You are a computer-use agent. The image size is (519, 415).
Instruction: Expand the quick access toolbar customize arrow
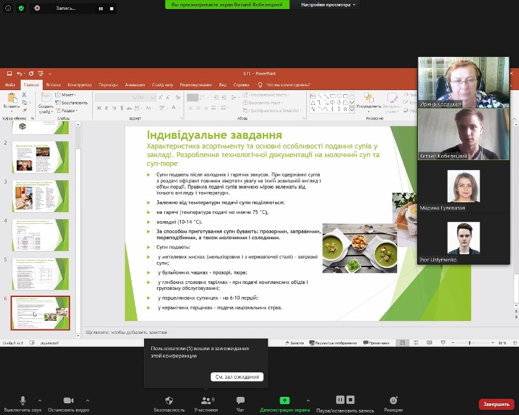(50, 74)
